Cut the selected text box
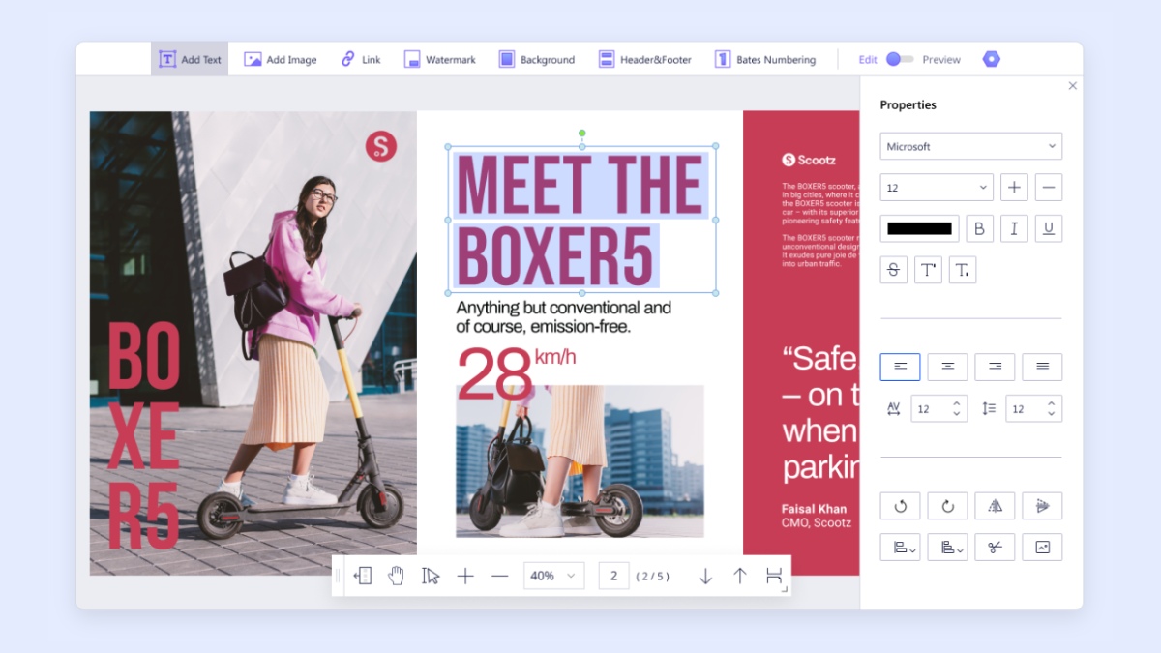 (995, 547)
